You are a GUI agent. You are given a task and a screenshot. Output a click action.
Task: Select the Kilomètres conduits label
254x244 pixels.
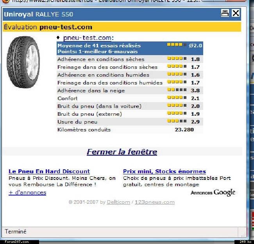point(84,129)
